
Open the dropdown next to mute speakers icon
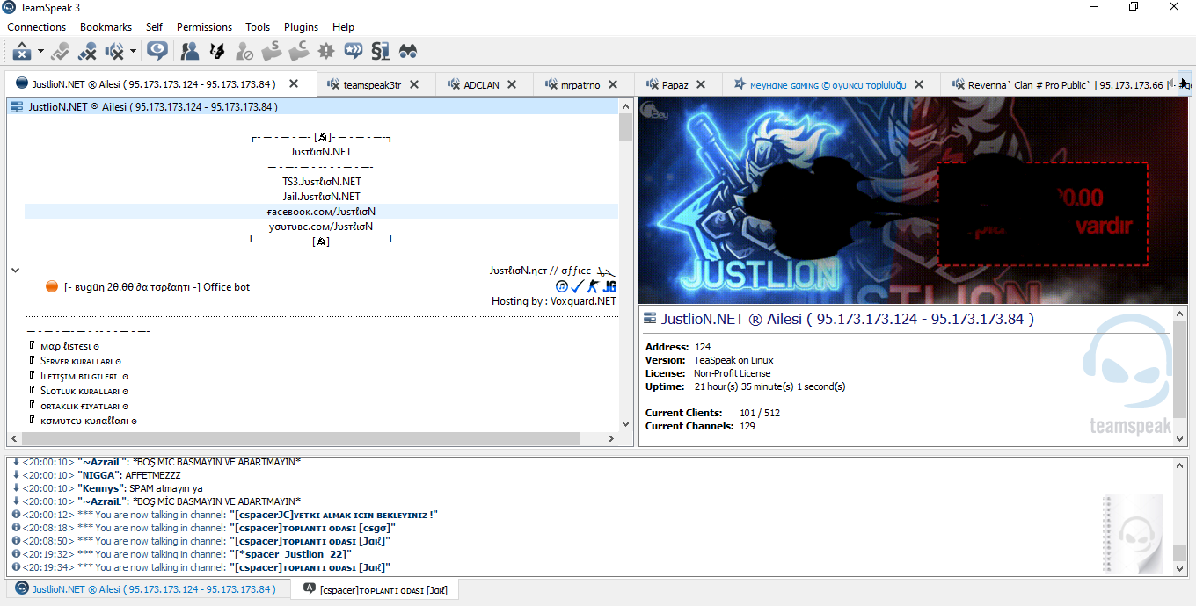[133, 51]
